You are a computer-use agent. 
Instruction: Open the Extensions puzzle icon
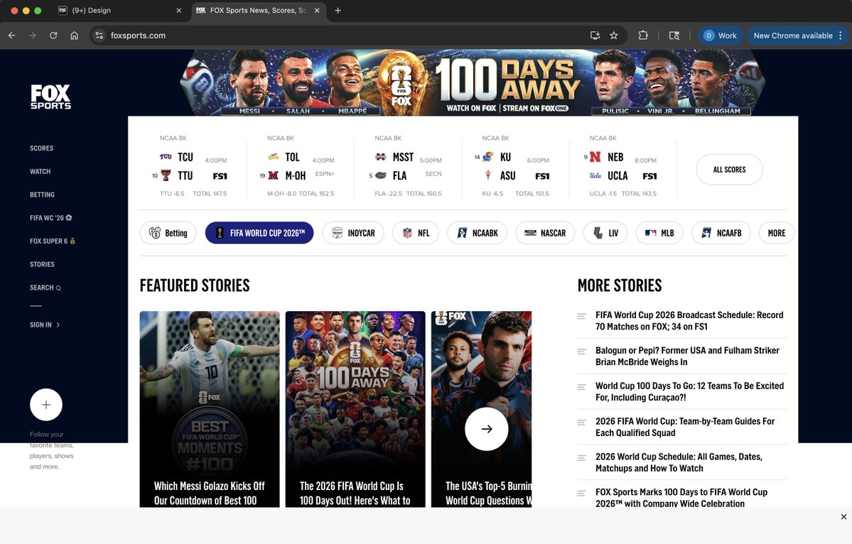[x=643, y=36]
